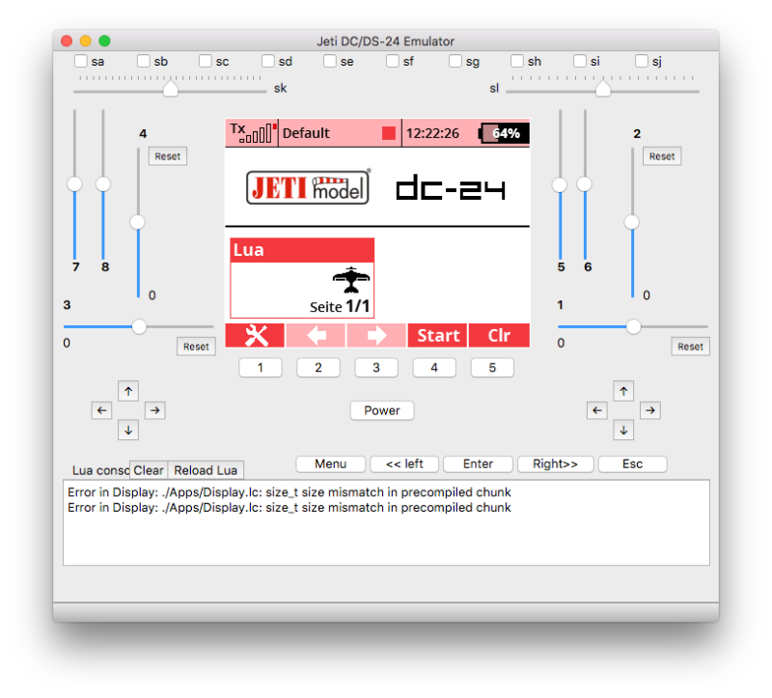This screenshot has width=772, height=698.
Task: Click the Esc key button
Action: 632,464
